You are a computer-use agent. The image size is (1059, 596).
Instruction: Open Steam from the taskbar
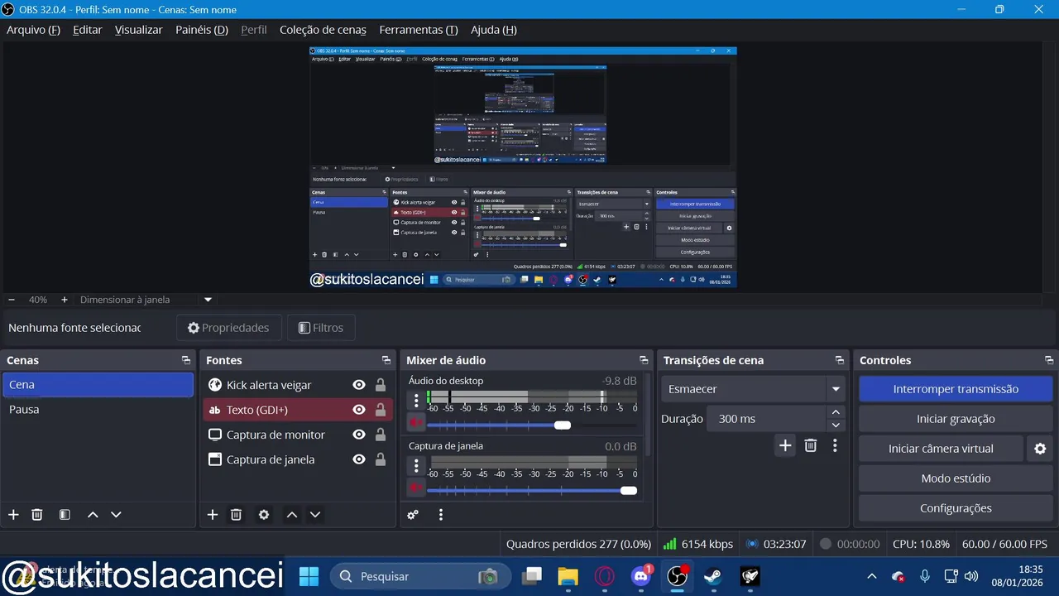click(x=712, y=575)
